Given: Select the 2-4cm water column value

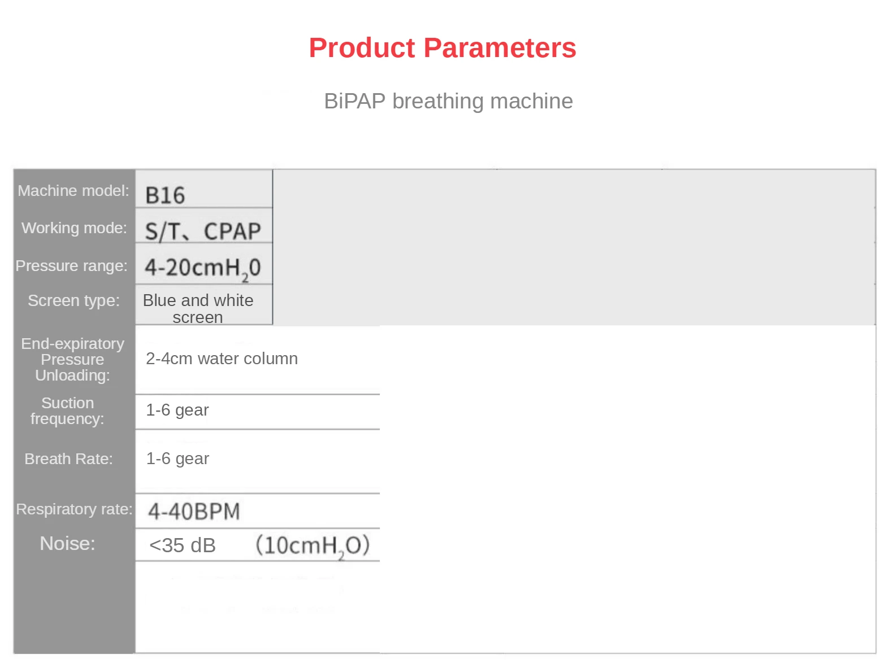Looking at the screenshot, I should 222,359.
